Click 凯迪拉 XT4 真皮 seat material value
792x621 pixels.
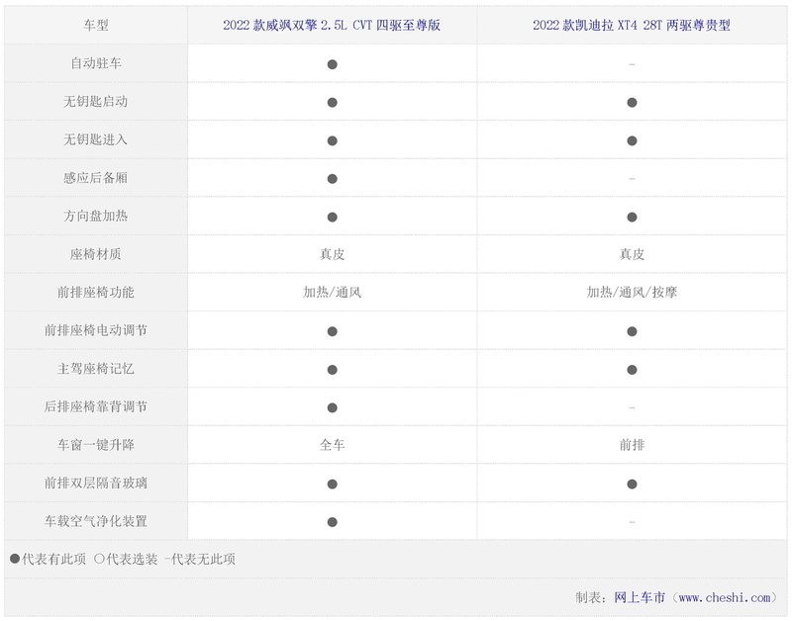pos(632,254)
